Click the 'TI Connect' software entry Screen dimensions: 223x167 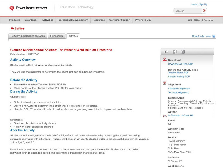175,161
